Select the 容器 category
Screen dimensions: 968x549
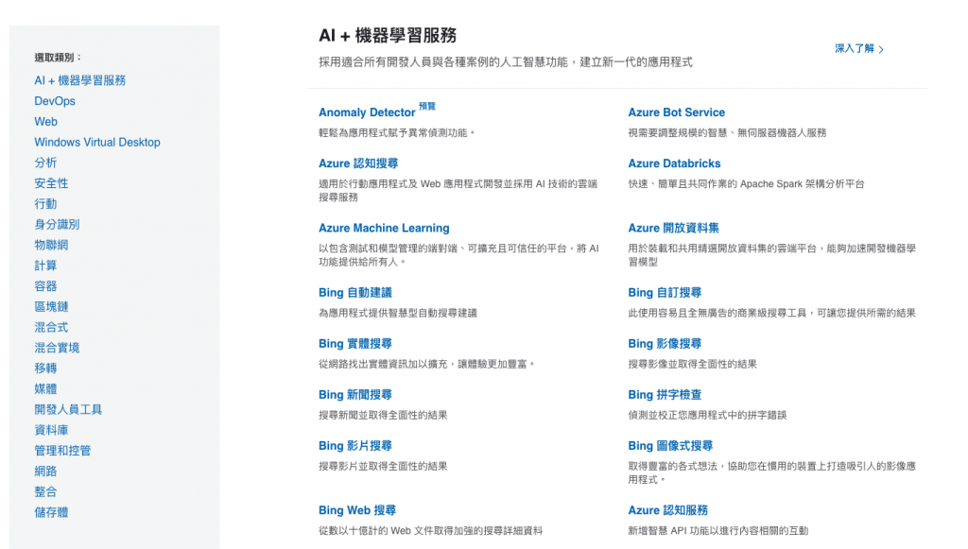click(45, 286)
